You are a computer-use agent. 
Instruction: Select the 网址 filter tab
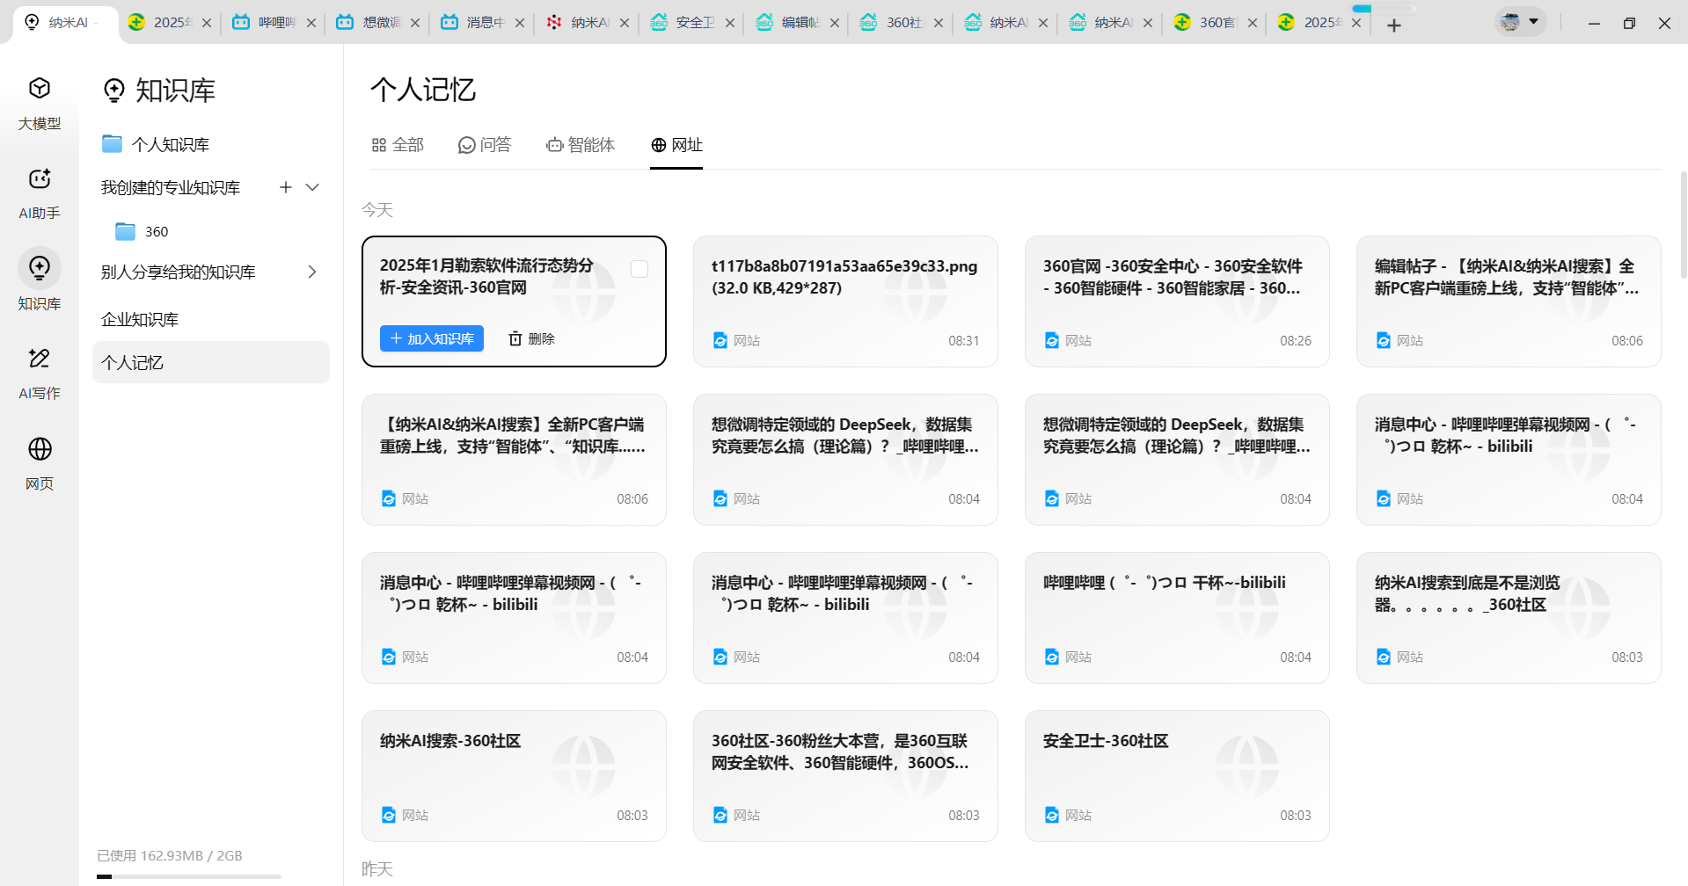point(676,145)
